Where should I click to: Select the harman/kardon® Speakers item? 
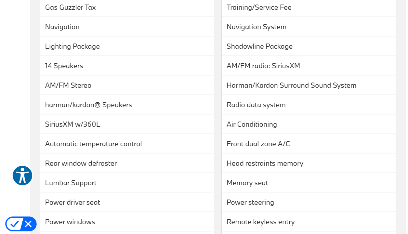pyautogui.click(x=88, y=105)
